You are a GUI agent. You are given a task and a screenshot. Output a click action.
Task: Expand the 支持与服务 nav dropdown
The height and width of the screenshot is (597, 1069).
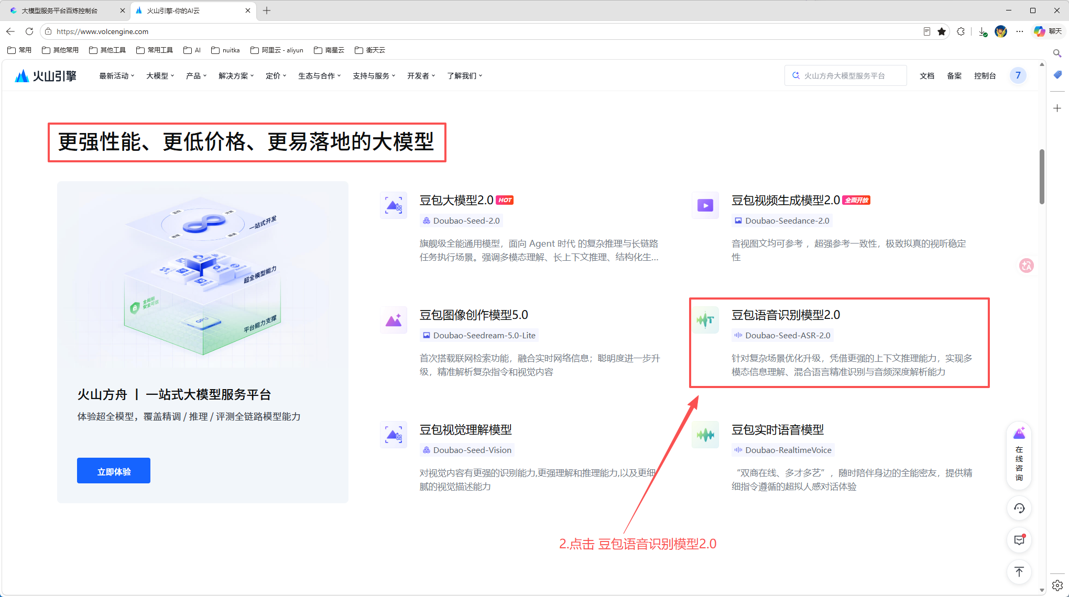(374, 76)
